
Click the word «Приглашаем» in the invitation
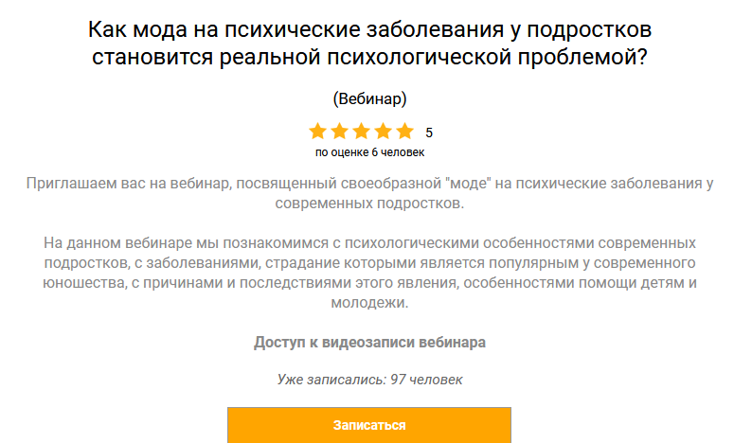point(72,182)
